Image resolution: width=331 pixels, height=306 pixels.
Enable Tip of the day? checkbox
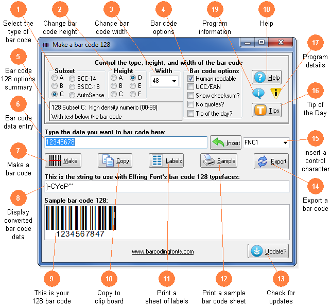coord(190,114)
